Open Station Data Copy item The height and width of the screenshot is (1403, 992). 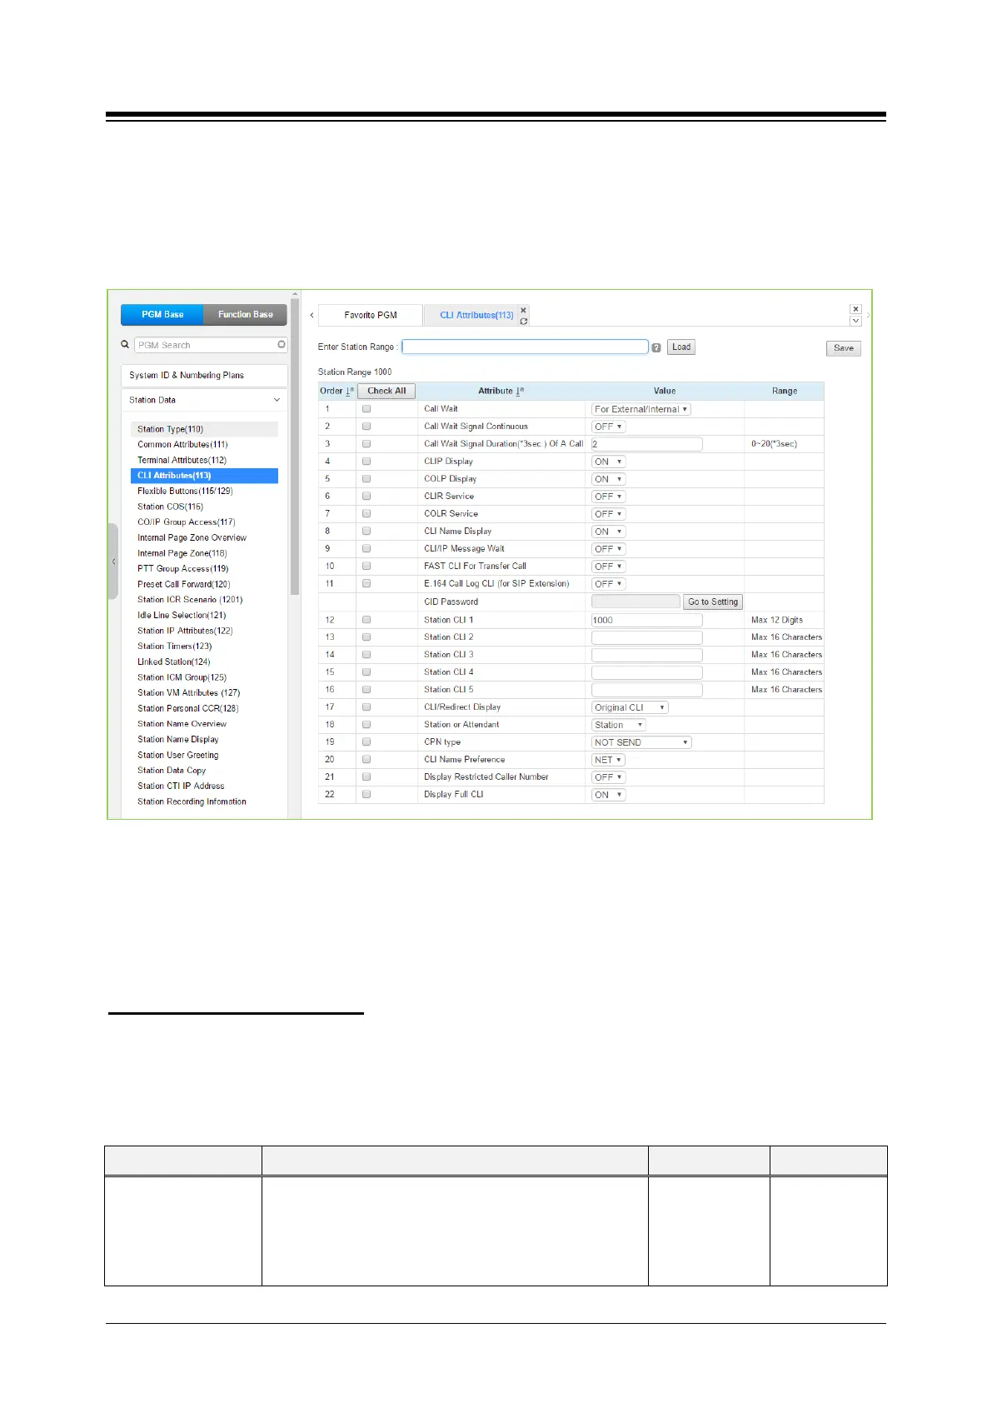pyautogui.click(x=172, y=771)
